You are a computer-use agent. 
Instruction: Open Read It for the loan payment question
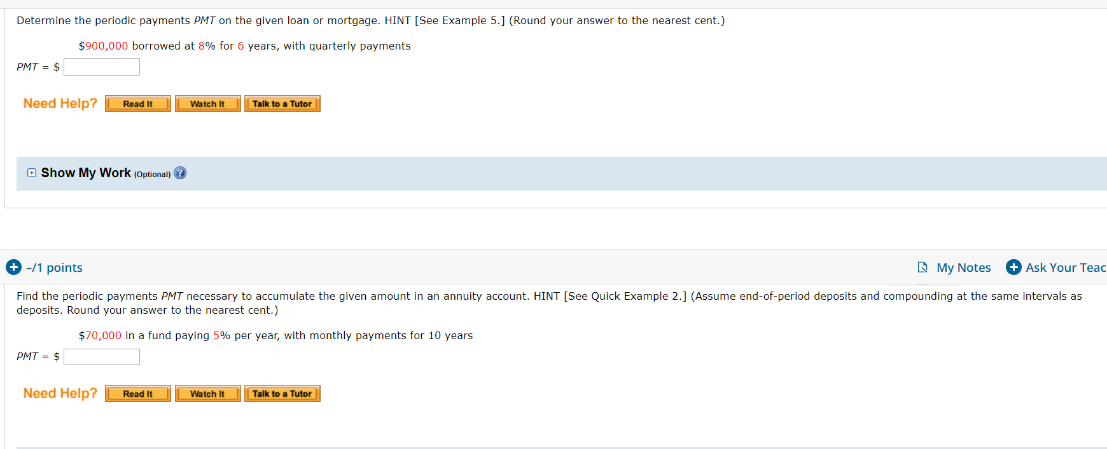point(138,104)
